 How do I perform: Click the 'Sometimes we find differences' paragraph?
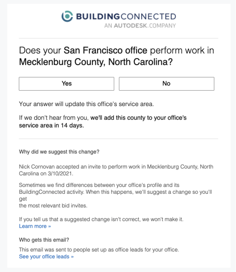tap(99, 185)
